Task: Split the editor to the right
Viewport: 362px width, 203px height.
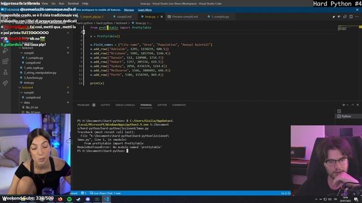Action: pyautogui.click(x=351, y=16)
